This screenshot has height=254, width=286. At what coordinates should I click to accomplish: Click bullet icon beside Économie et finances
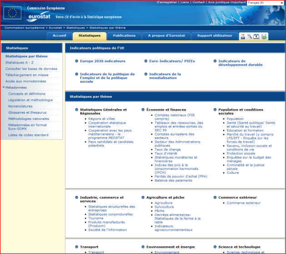point(143,110)
